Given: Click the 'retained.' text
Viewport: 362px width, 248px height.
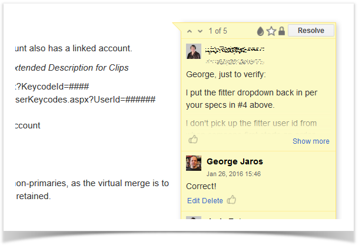Looking at the screenshot, I should coord(34,196).
